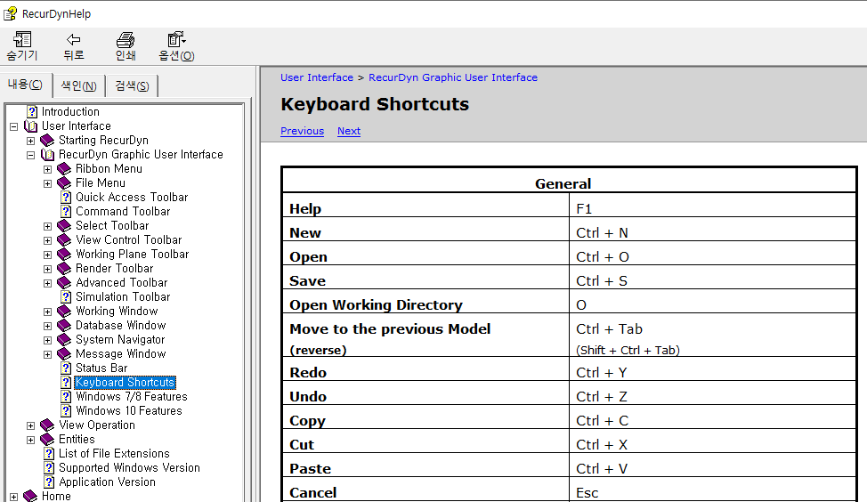Click the RecurDynHelp title bar icon
The height and width of the screenshot is (502, 867).
click(x=10, y=13)
